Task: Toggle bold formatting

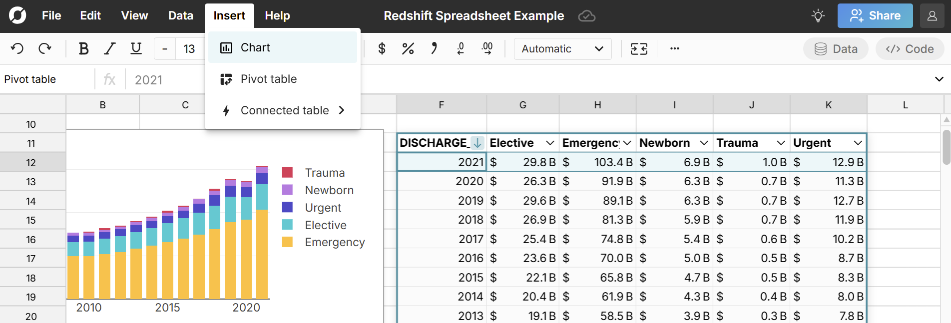Action: point(83,48)
